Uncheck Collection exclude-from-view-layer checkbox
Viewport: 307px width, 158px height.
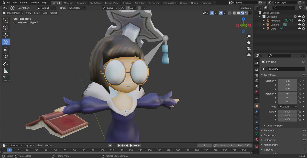click(295, 17)
